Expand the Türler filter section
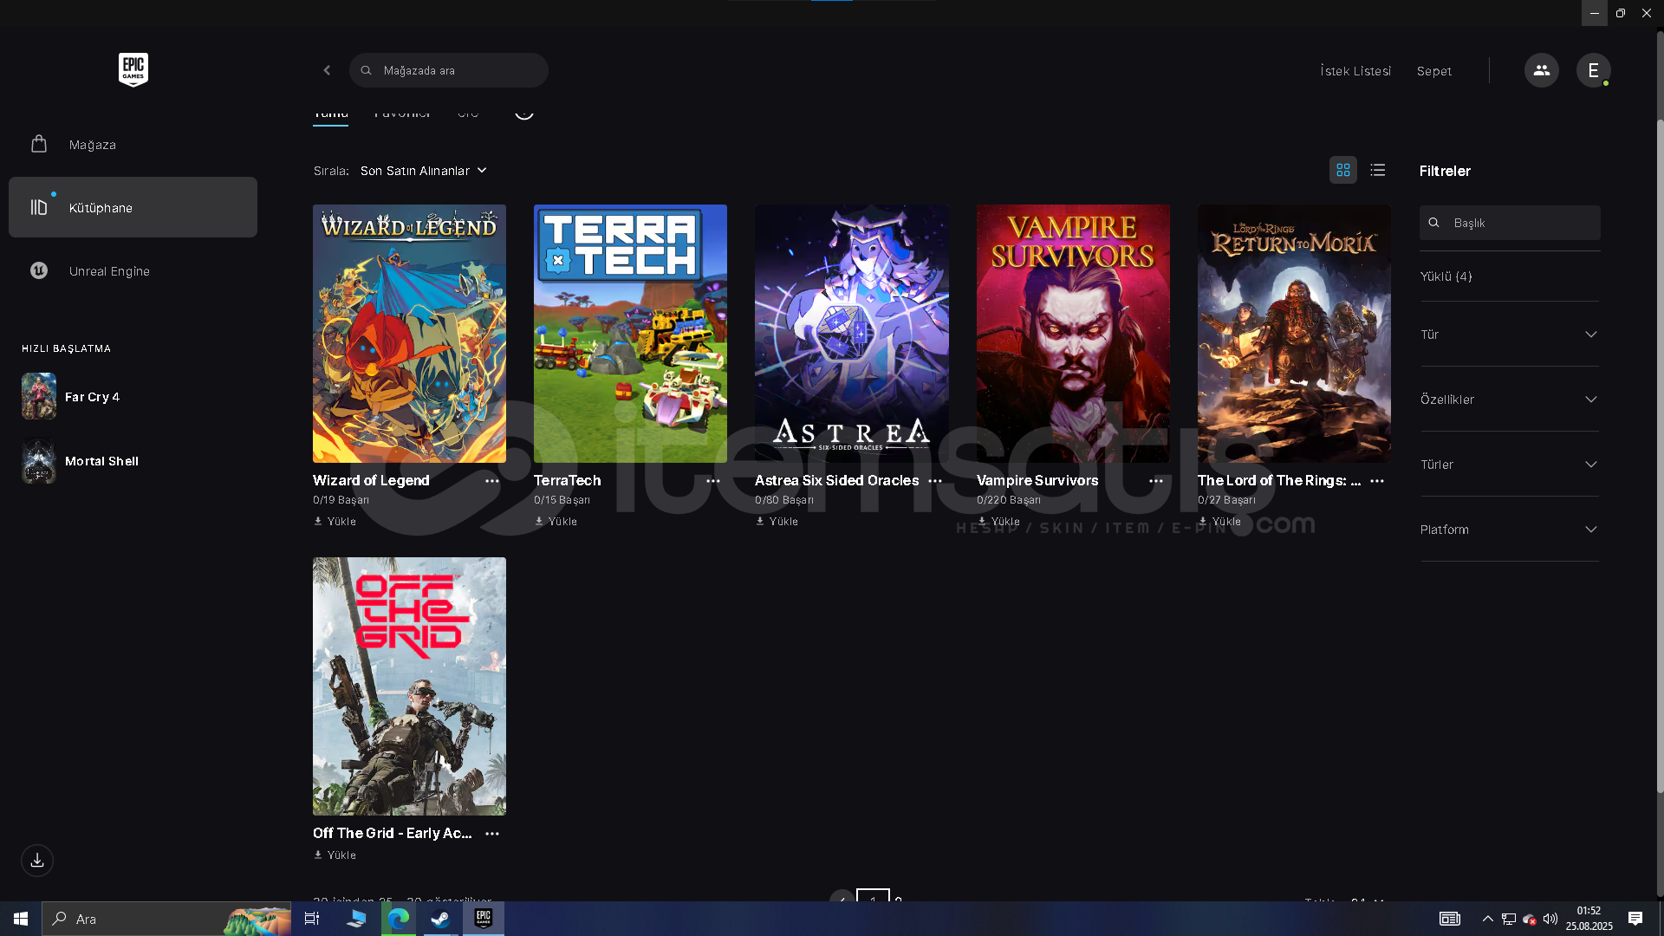This screenshot has width=1664, height=936. coord(1509,465)
